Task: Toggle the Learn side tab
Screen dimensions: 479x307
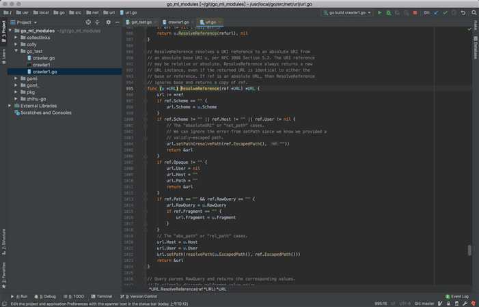Action: point(3,57)
